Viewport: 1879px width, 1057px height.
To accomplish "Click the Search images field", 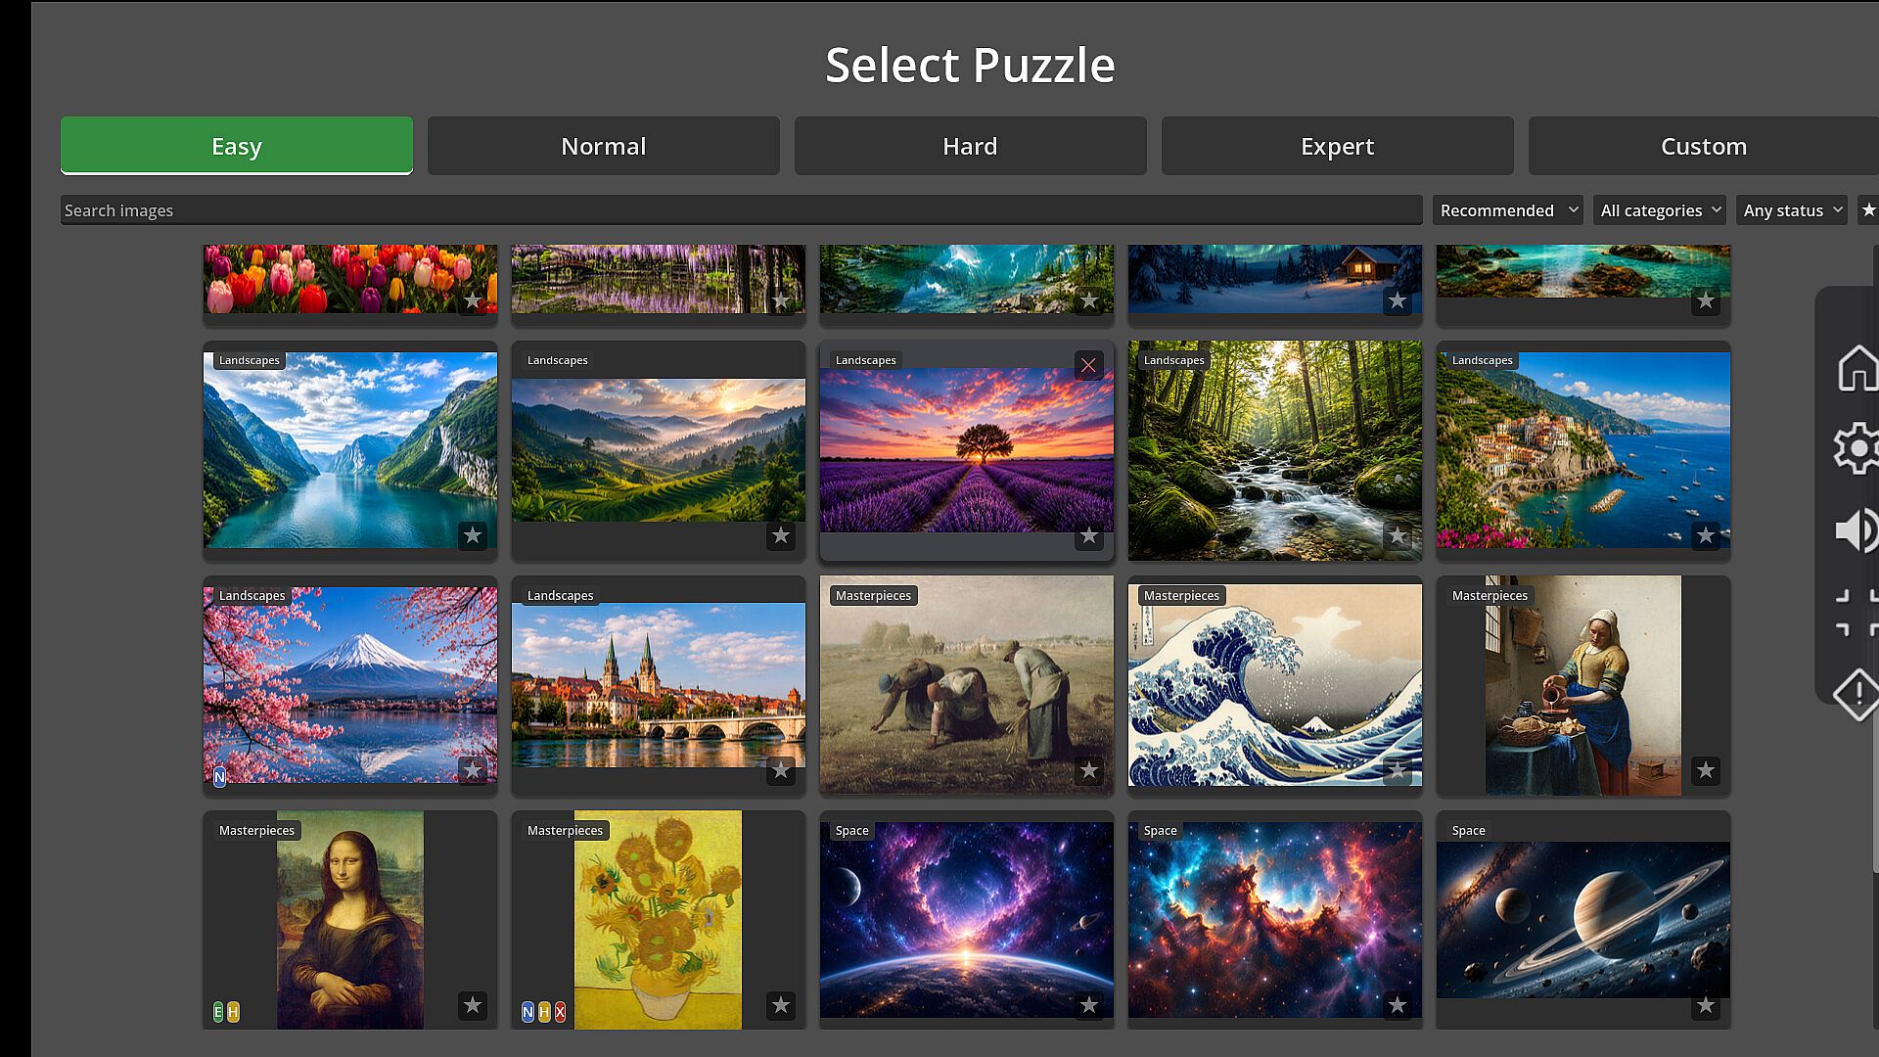I will click(741, 209).
